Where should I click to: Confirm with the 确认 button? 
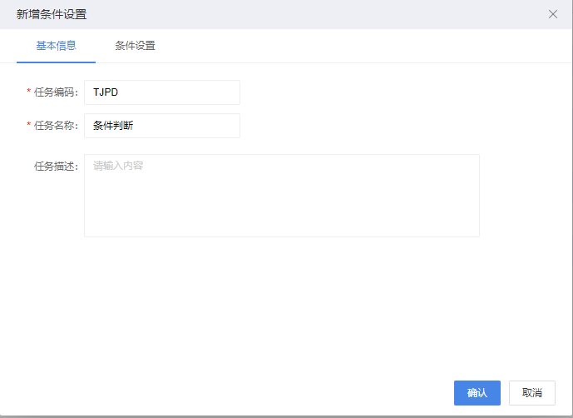477,393
